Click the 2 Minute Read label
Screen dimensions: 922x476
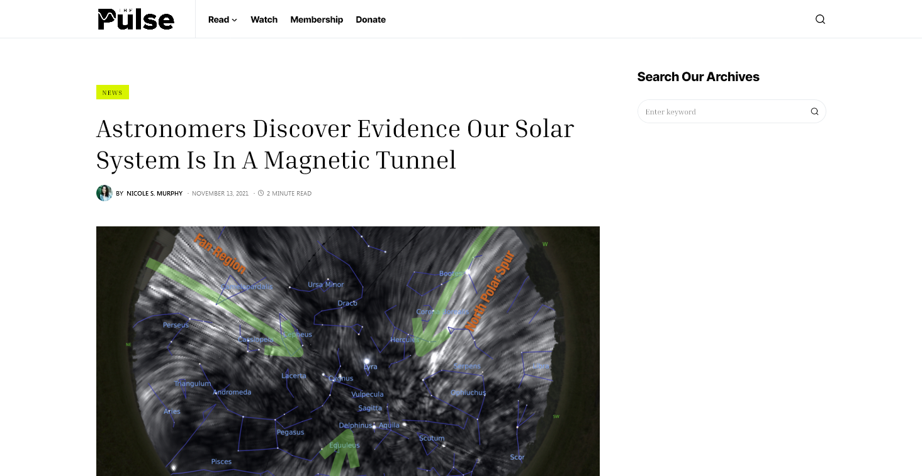[x=289, y=194]
